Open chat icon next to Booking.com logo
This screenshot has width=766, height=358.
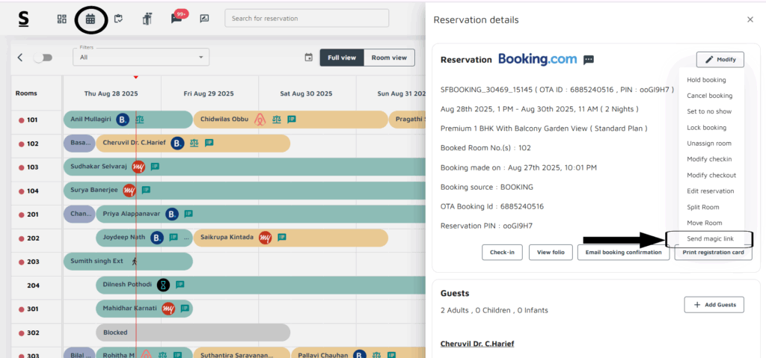click(589, 60)
